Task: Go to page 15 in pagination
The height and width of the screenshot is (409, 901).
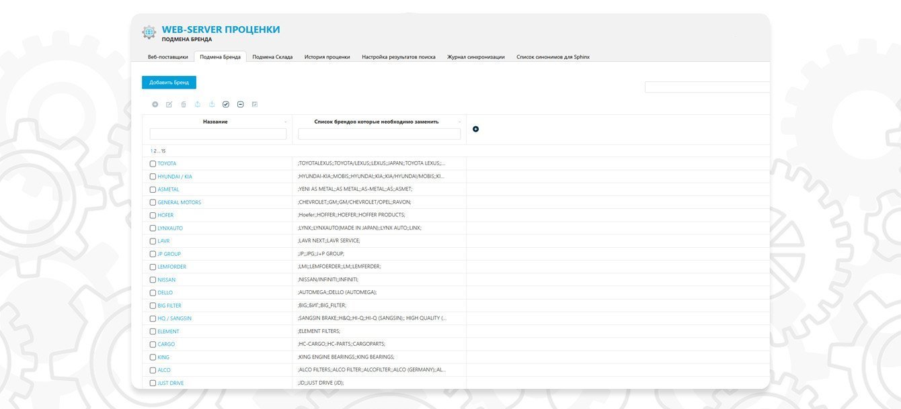Action: coord(163,151)
